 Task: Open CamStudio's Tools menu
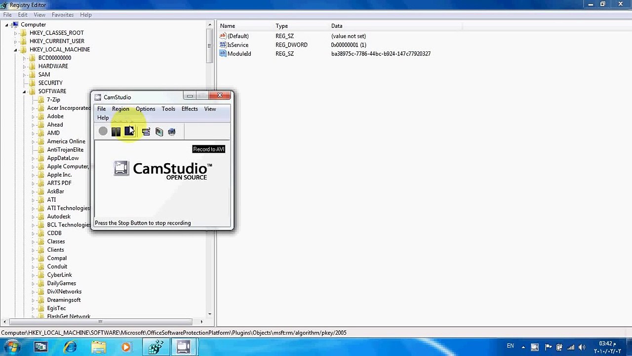click(x=168, y=109)
